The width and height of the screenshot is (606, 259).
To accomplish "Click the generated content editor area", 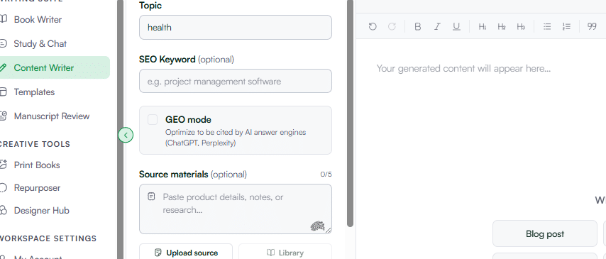I will [x=481, y=149].
